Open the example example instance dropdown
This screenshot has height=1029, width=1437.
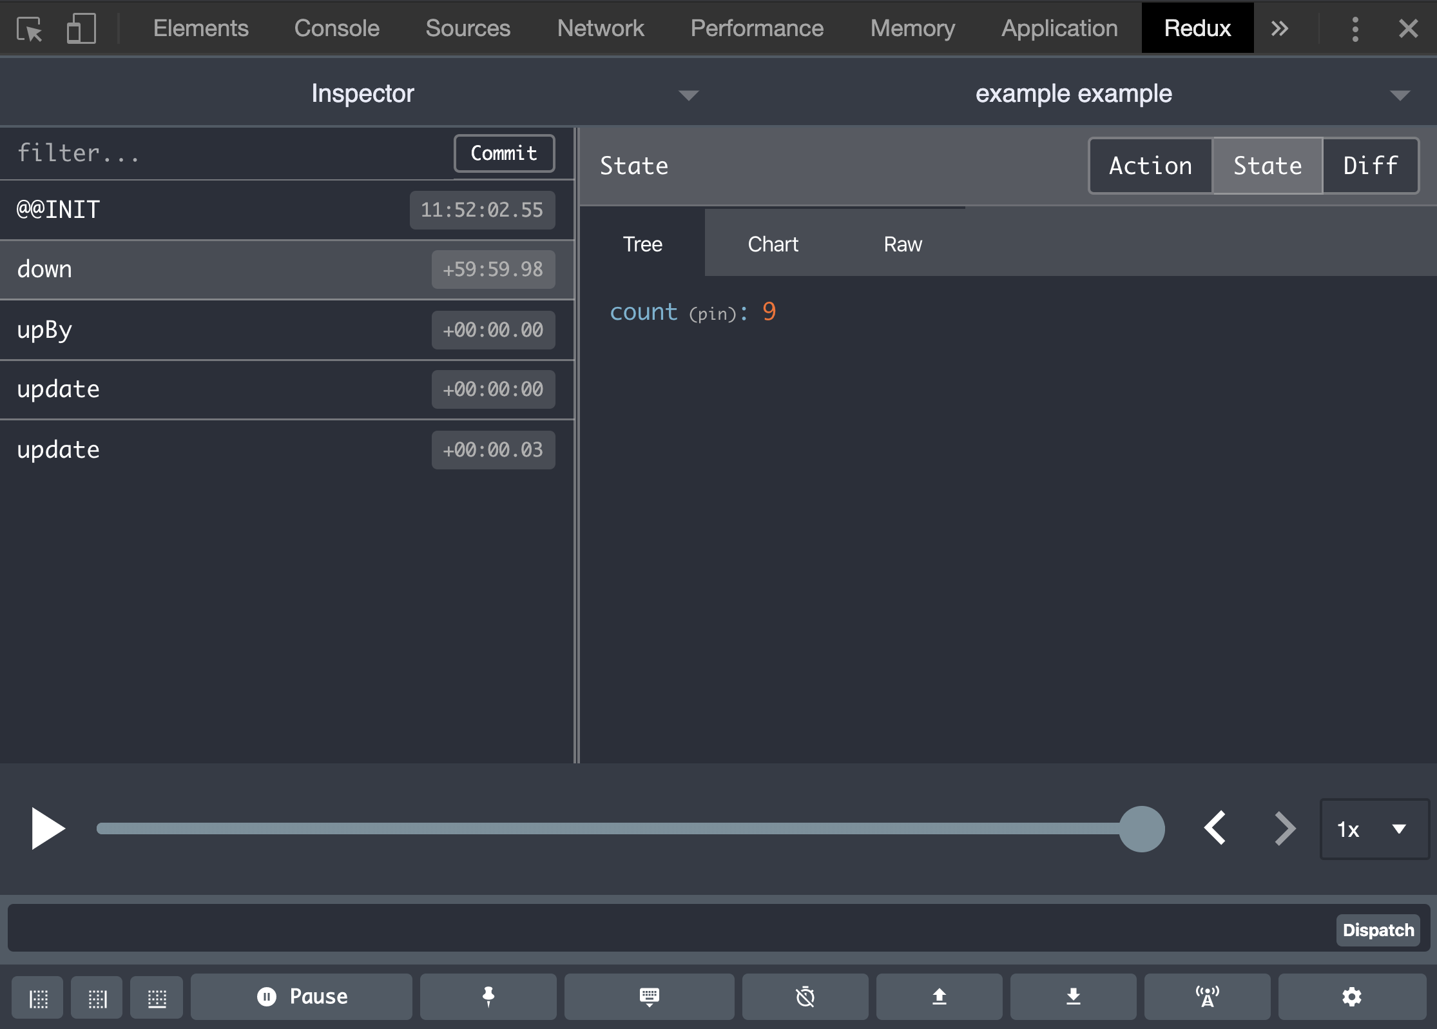tap(1400, 95)
